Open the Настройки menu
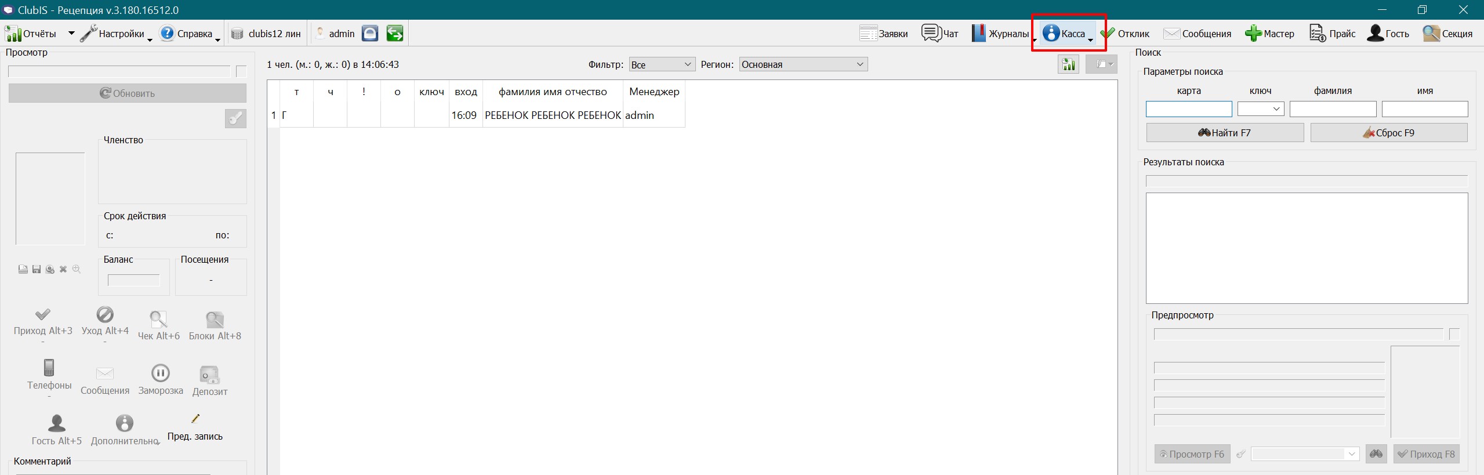This screenshot has width=1484, height=475. point(116,34)
